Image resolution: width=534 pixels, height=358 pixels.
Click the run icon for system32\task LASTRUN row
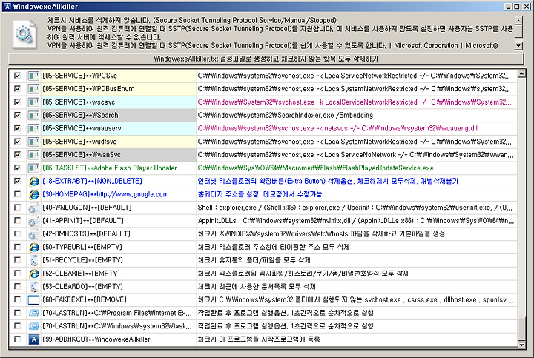click(x=33, y=326)
